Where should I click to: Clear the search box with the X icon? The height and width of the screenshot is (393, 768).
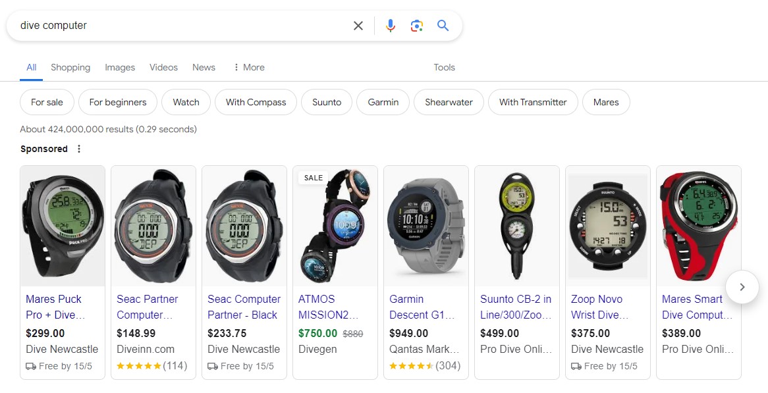[358, 26]
